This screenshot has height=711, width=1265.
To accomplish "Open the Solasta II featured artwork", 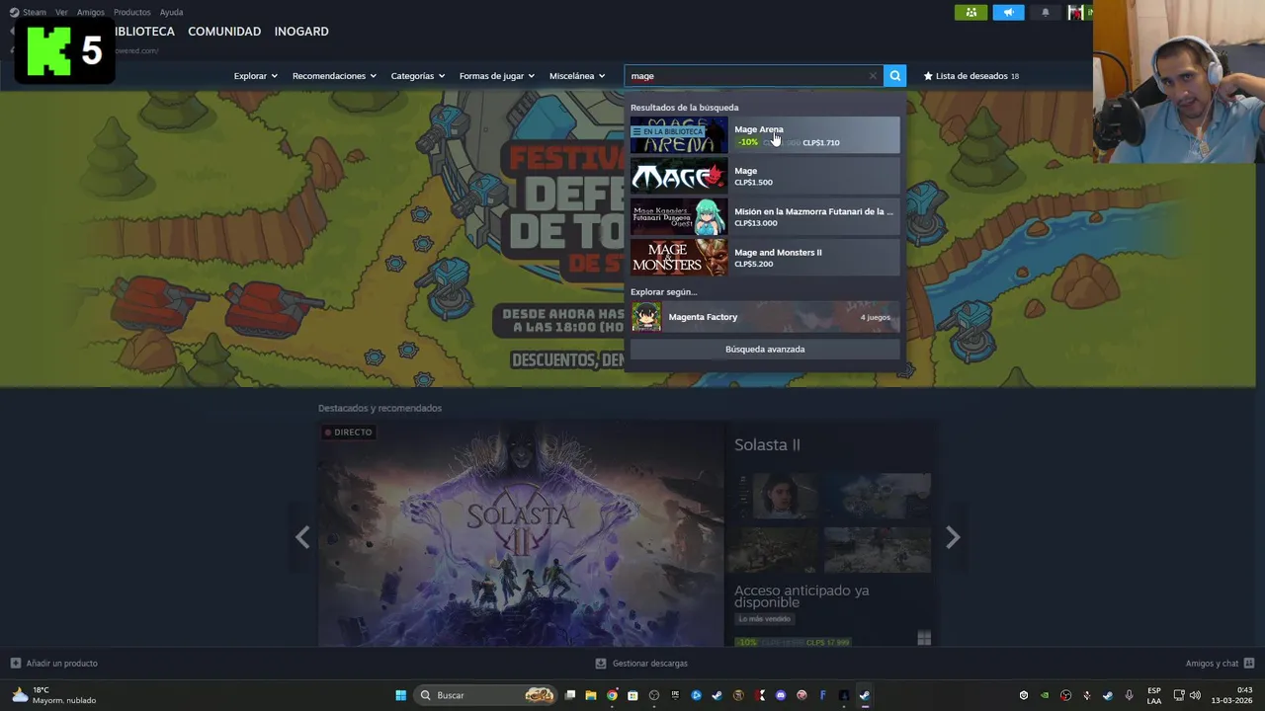I will [x=521, y=534].
